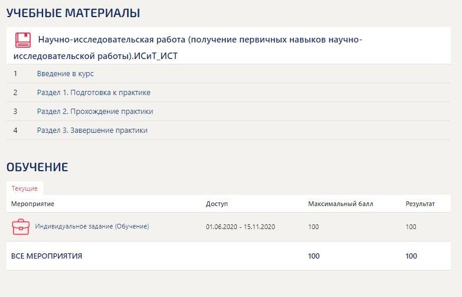Click the Мероприятие column header
This screenshot has height=297, width=462.
point(33,204)
